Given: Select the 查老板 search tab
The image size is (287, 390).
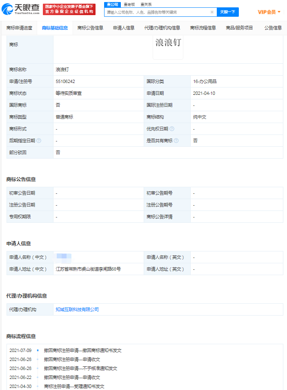Looking at the screenshot, I should pos(129,4).
